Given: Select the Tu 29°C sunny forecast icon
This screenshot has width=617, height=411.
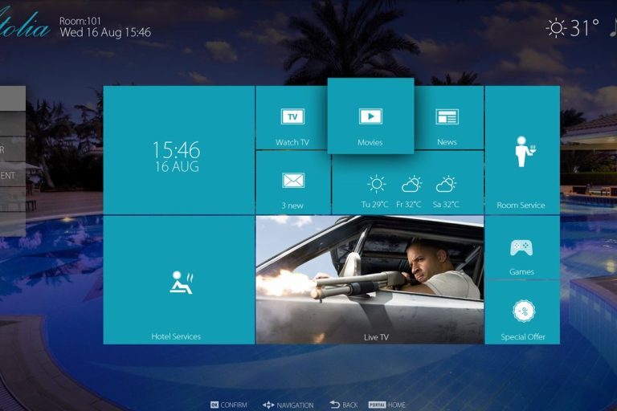Looking at the screenshot, I should (x=376, y=184).
